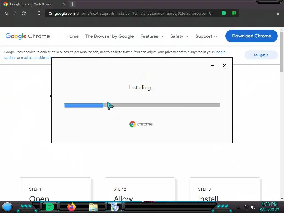
Task: Go forward using browser forward arrow
Action: coord(15,13)
